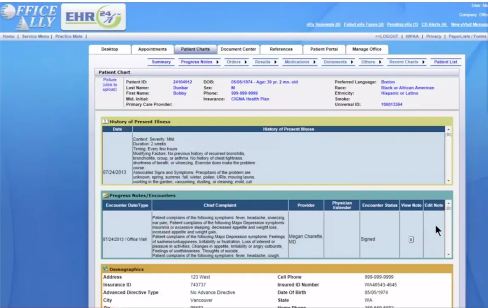This screenshot has height=308, width=488.
Task: Switch to the Appointments tab
Action: 153,49
